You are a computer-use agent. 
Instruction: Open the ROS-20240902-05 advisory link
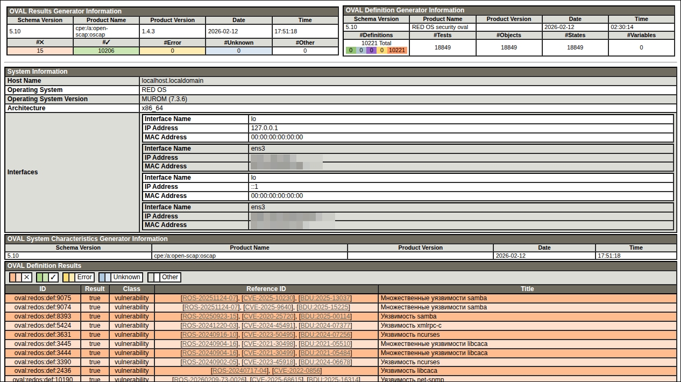coord(210,362)
